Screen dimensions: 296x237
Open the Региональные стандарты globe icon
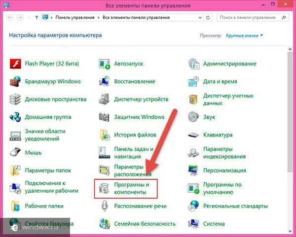click(x=194, y=206)
